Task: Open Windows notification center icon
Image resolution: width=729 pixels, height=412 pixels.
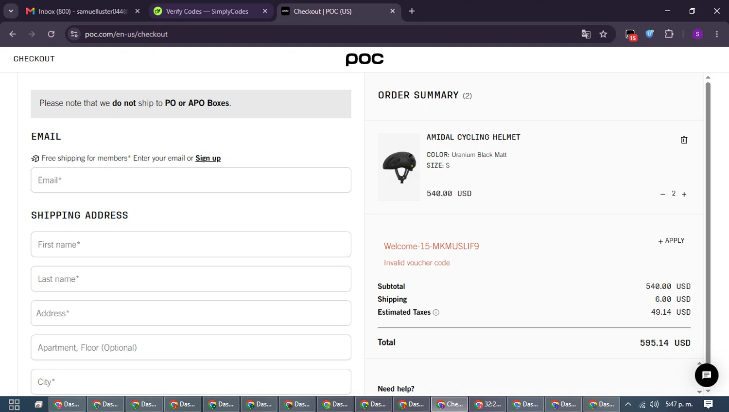Action: 709,404
